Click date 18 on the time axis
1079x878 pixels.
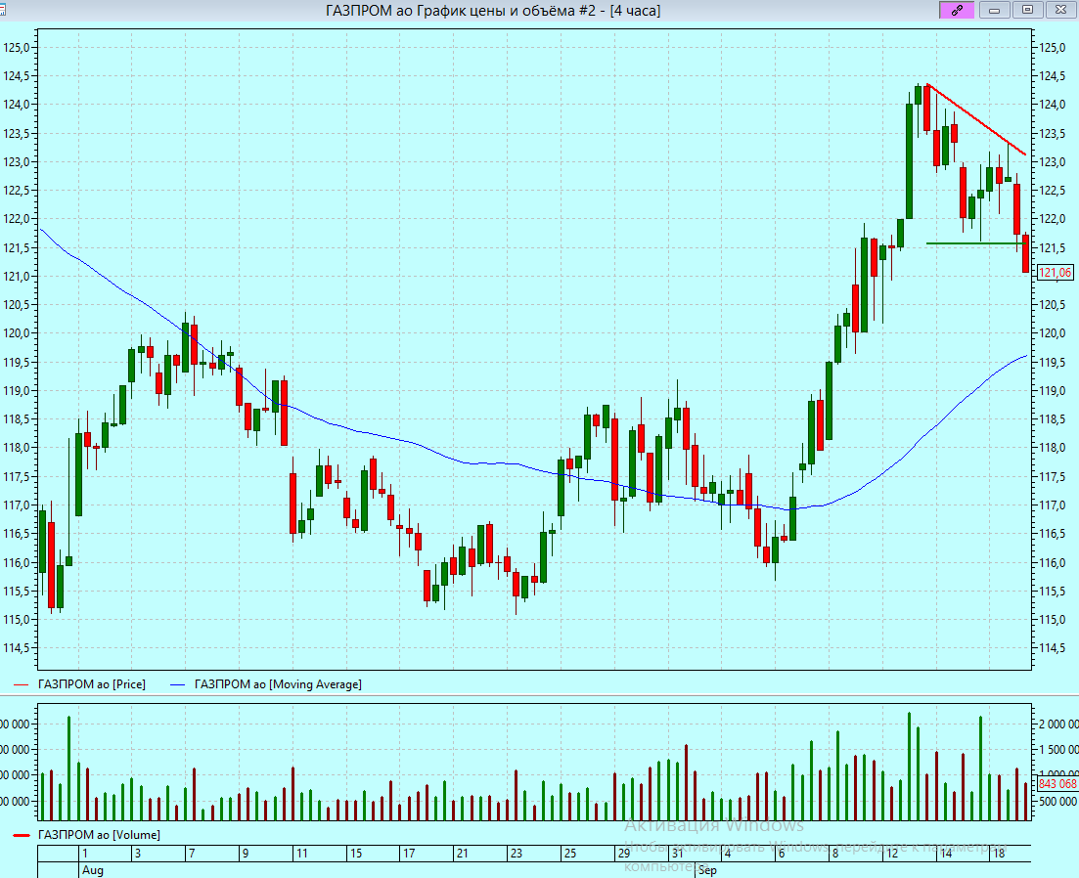tap(999, 854)
